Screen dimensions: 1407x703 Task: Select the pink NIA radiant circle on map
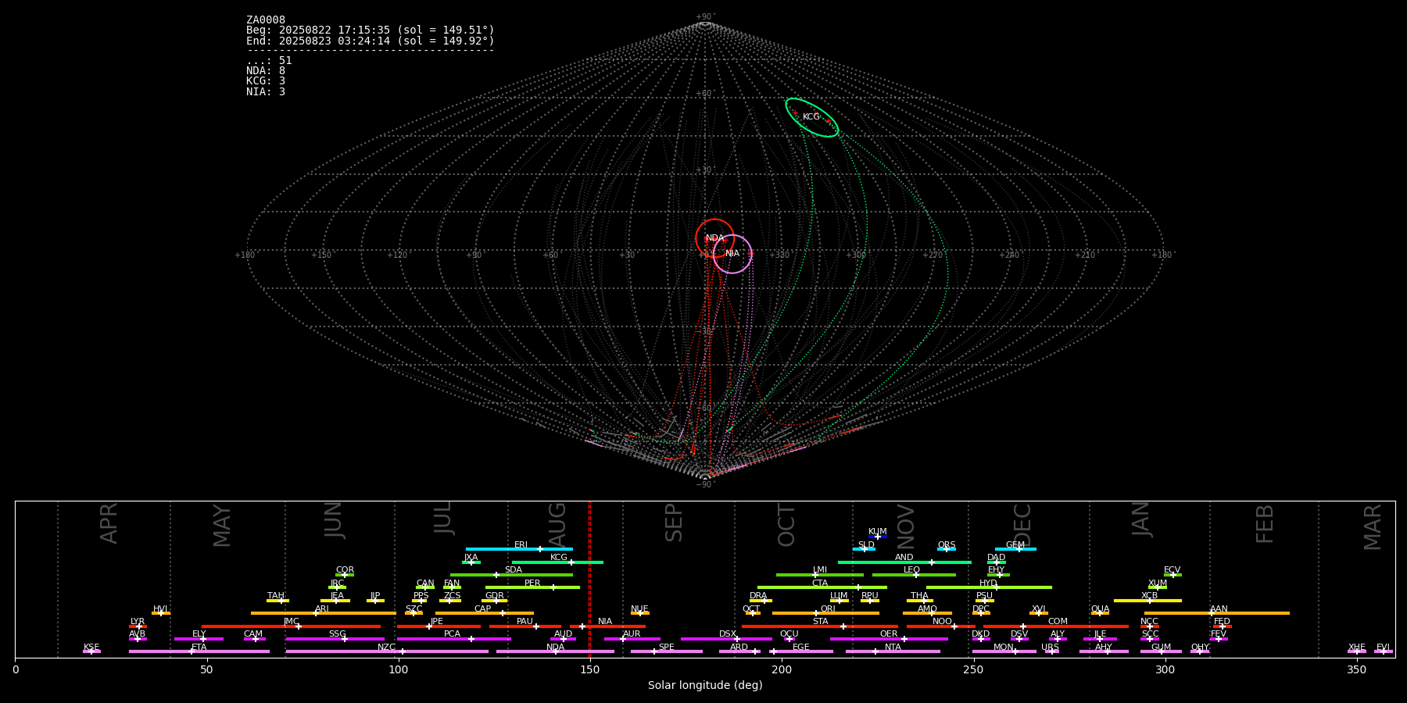pyautogui.click(x=732, y=254)
